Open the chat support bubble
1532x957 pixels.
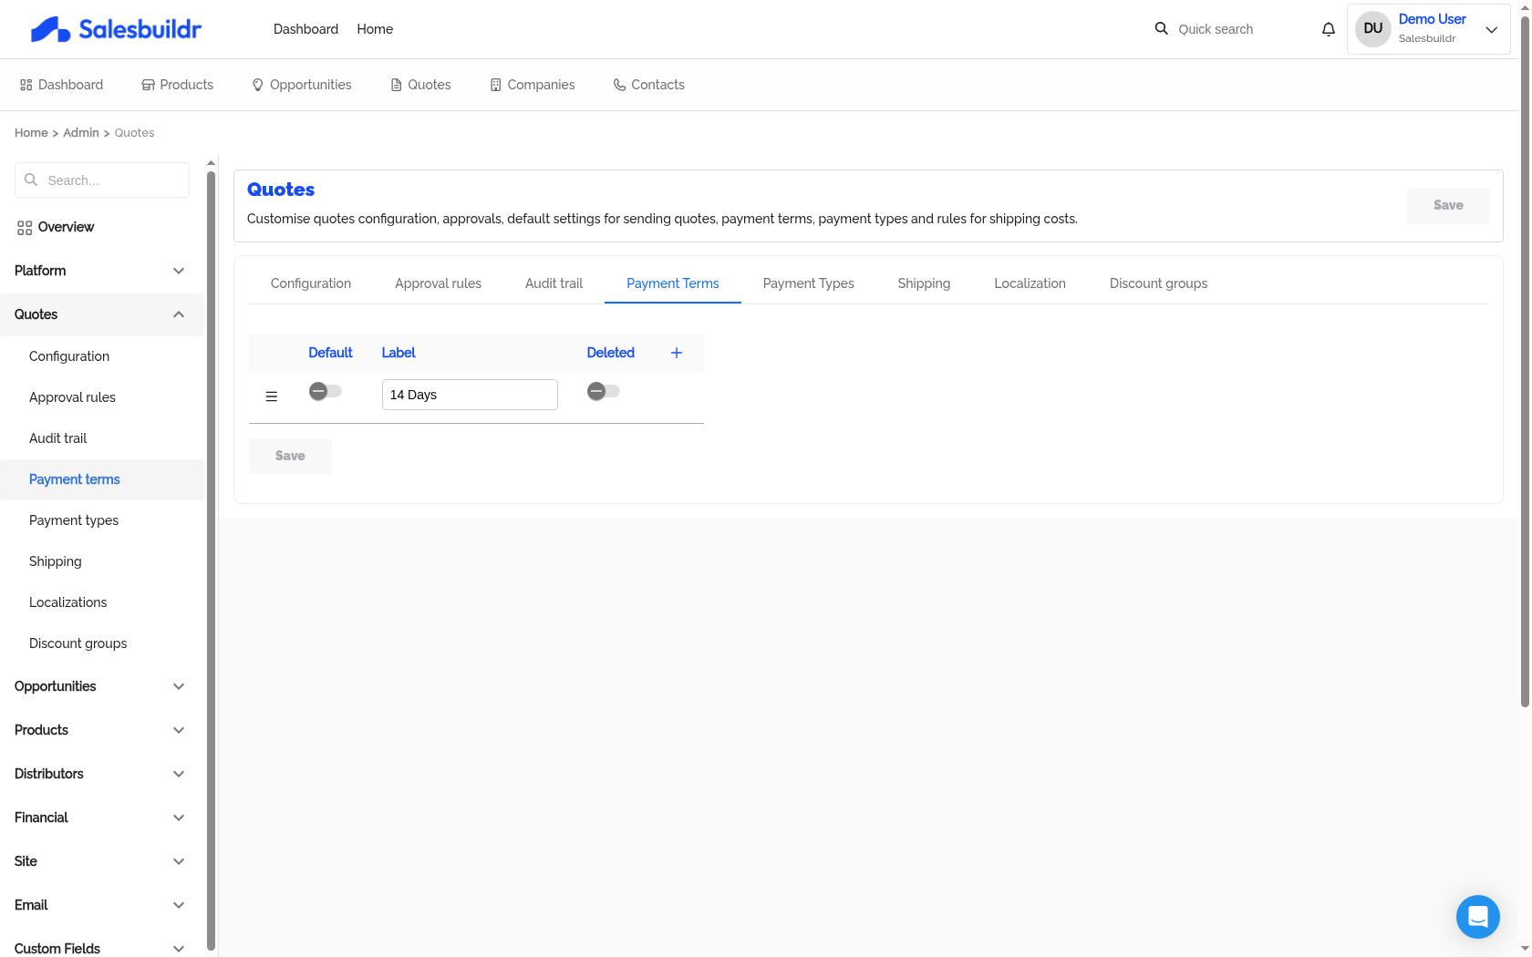click(x=1478, y=917)
